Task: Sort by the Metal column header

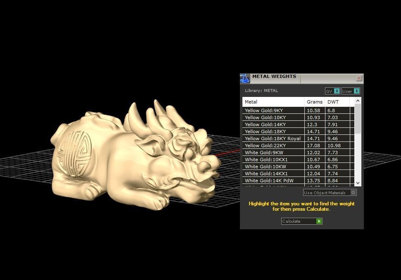Action: point(273,102)
